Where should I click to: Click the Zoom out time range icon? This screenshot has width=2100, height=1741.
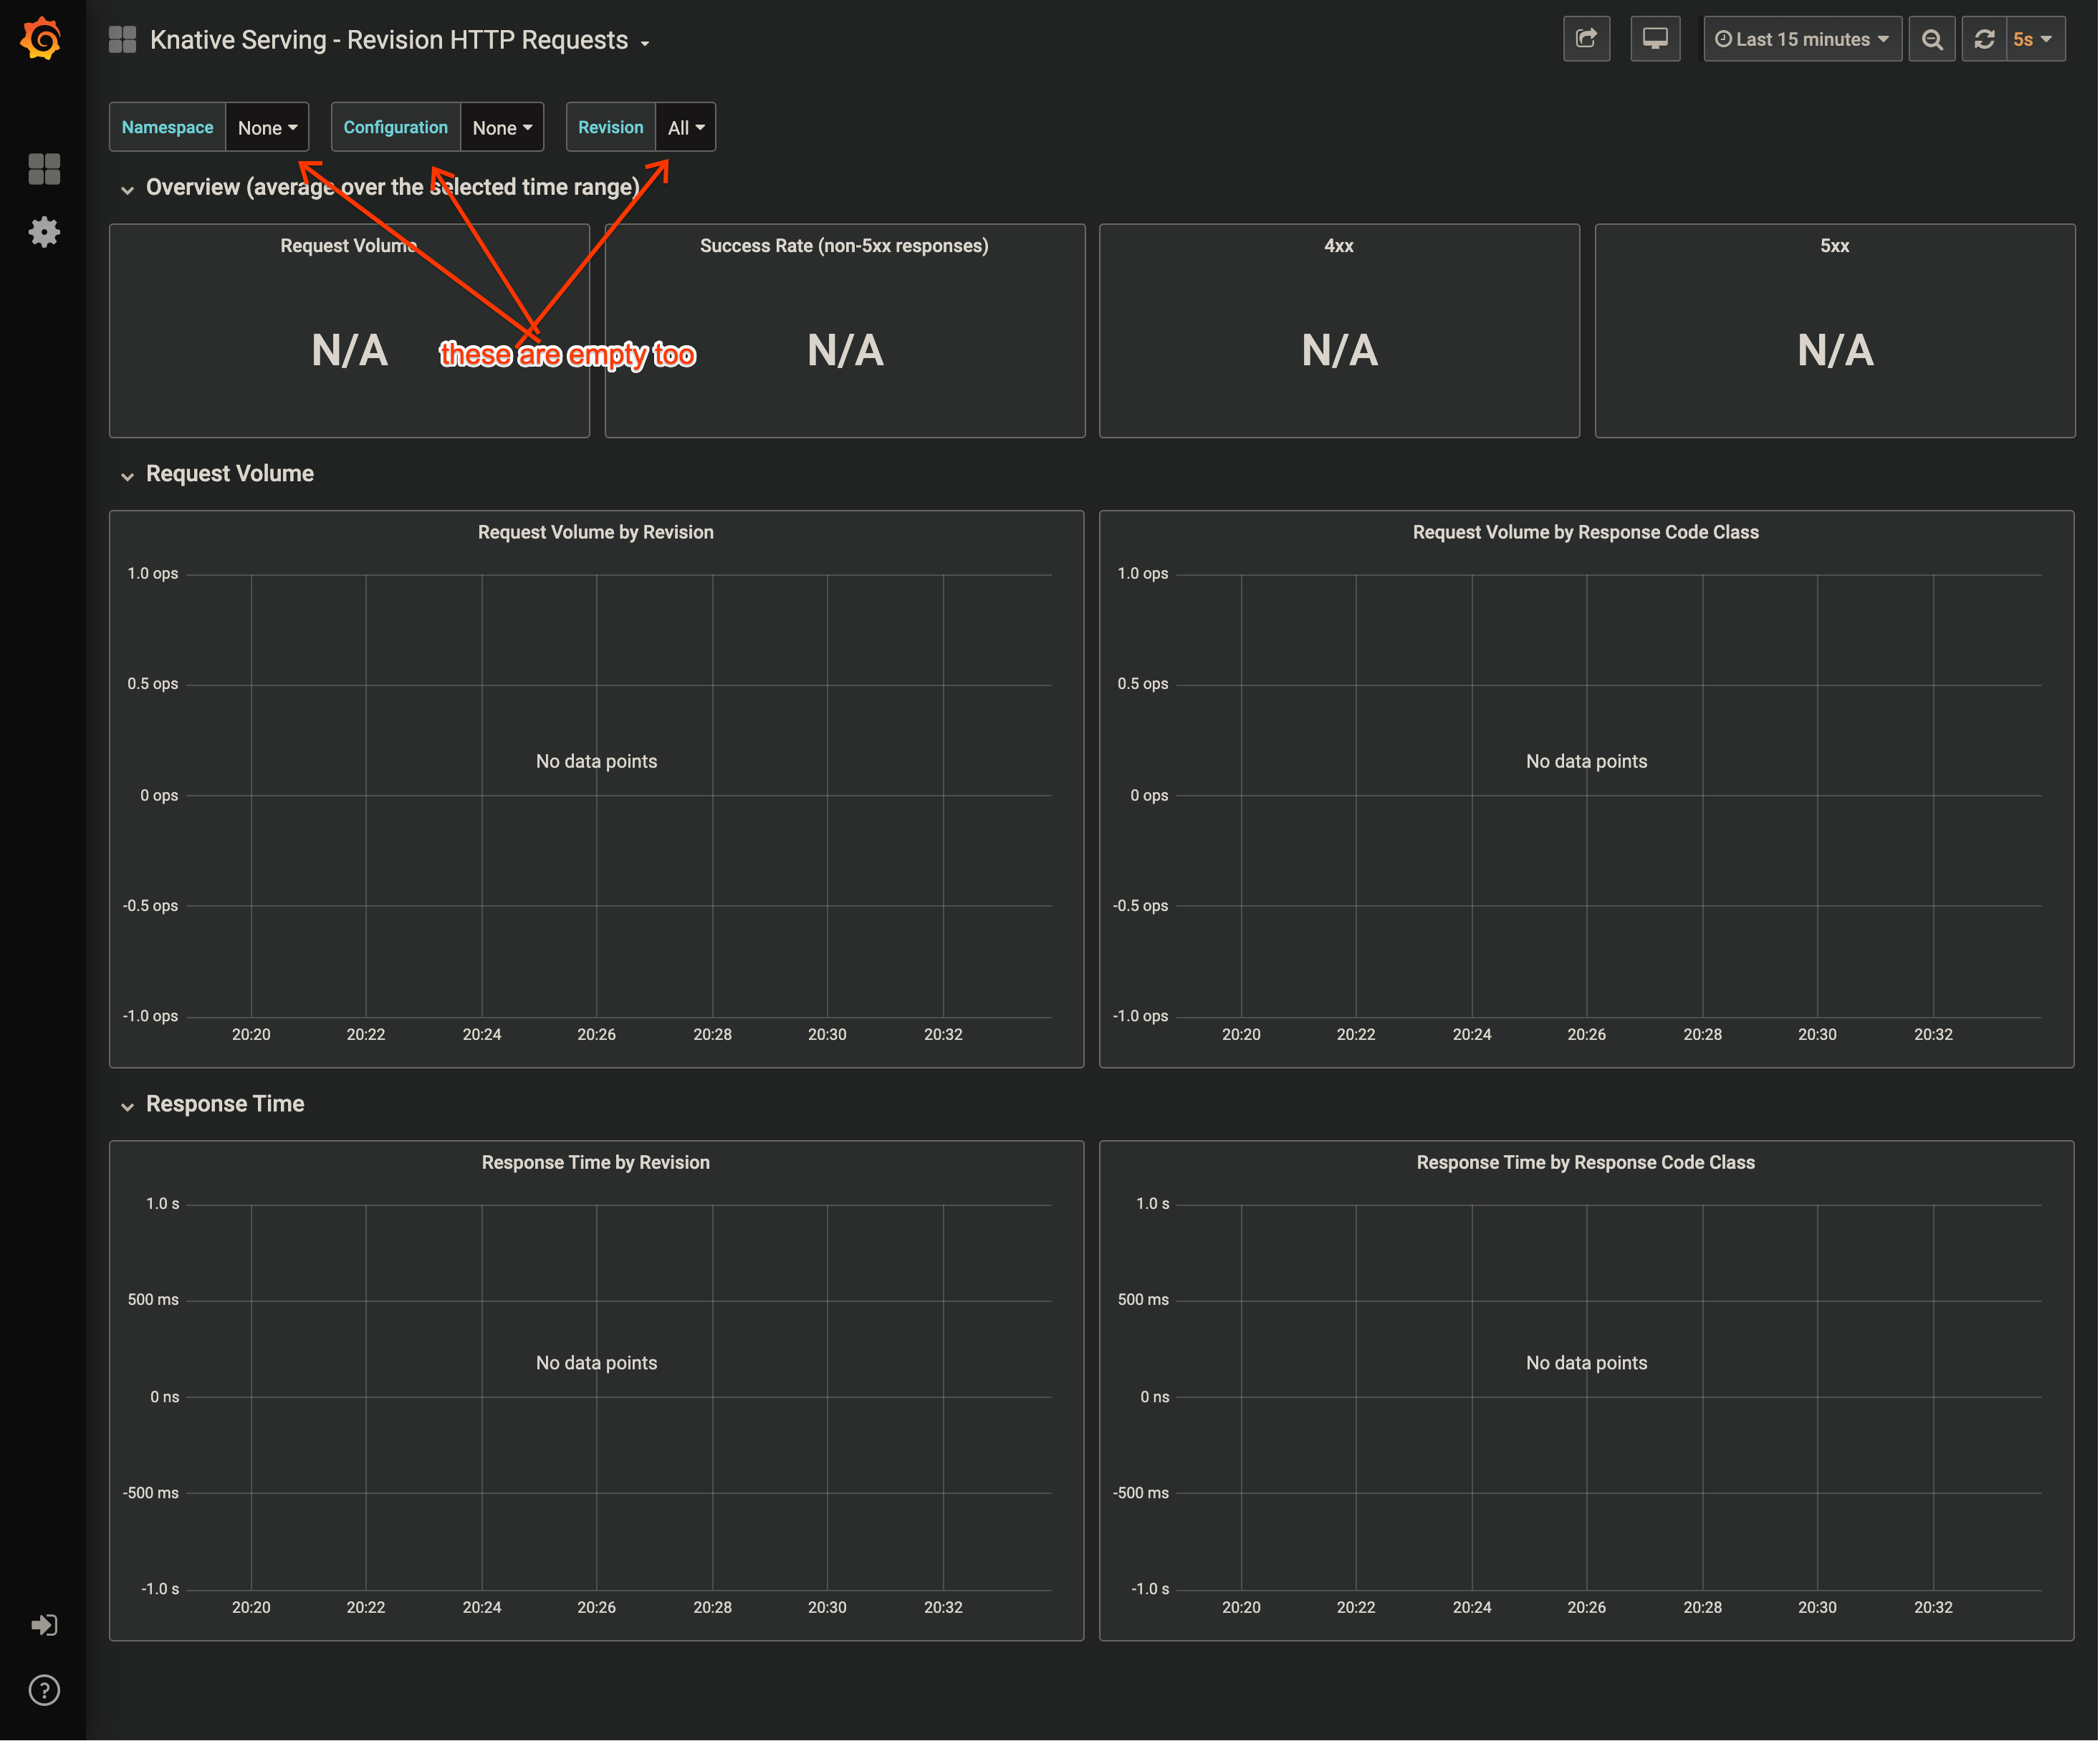point(1932,39)
